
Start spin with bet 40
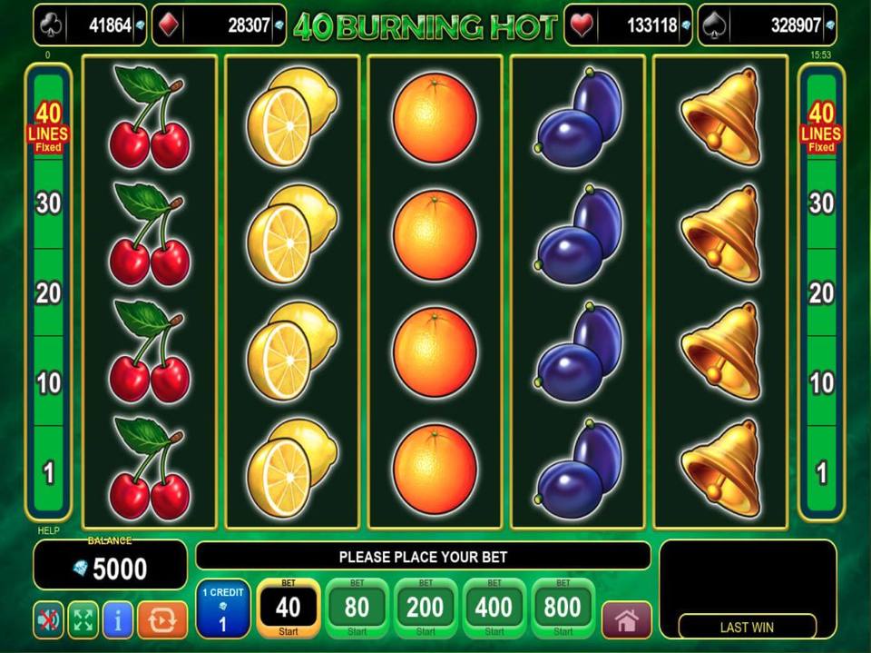(x=289, y=608)
